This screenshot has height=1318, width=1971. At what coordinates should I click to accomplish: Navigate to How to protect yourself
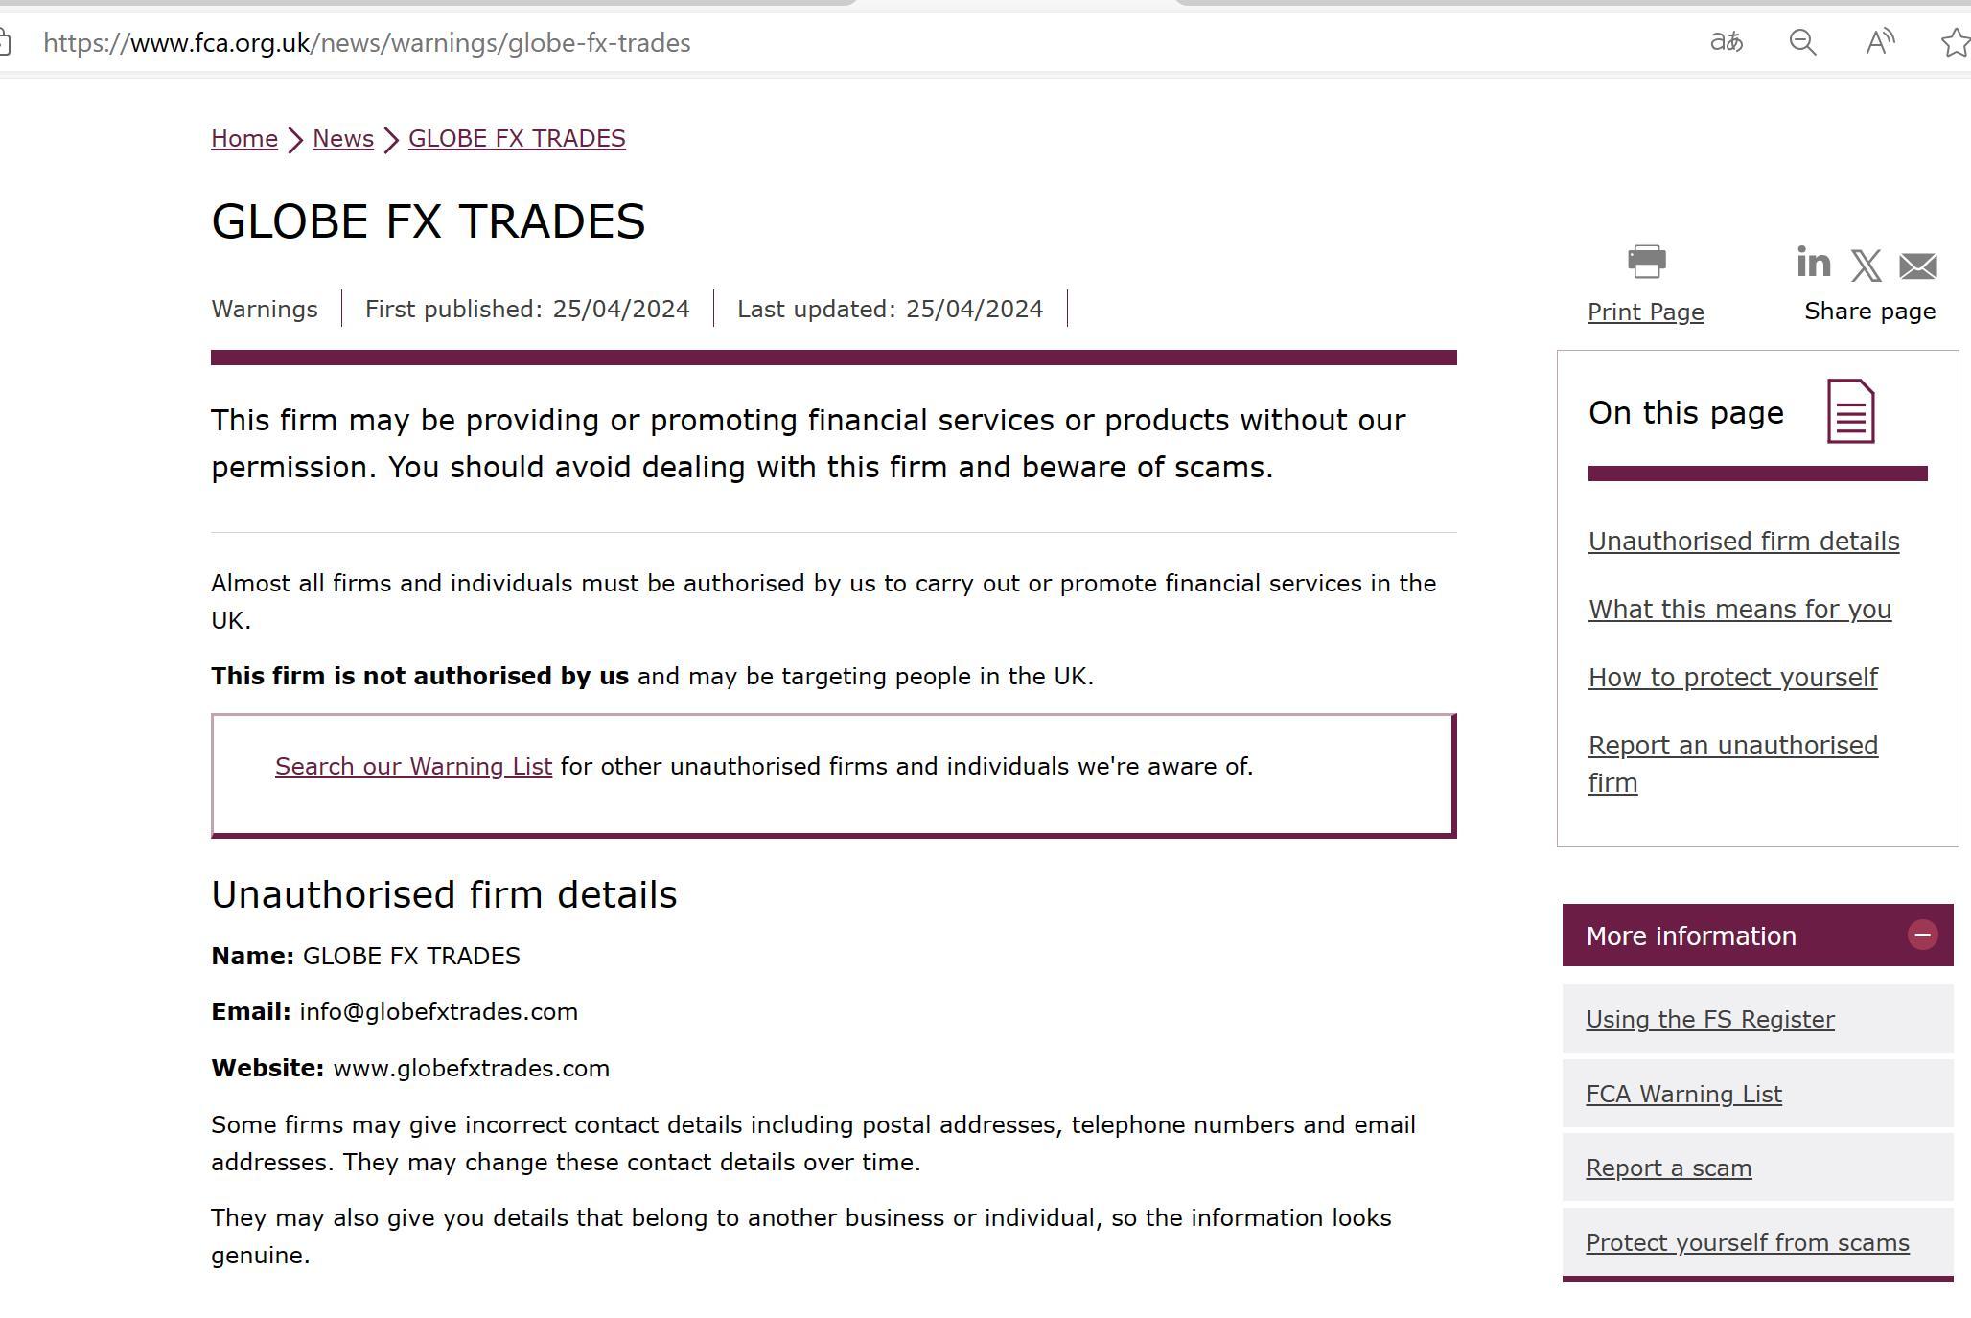(1732, 678)
